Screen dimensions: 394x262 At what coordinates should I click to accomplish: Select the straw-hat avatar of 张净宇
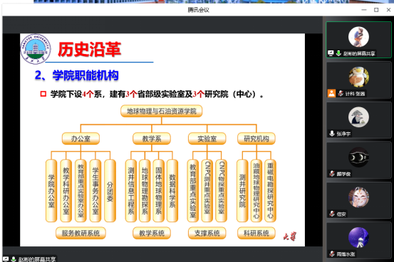[358, 117]
